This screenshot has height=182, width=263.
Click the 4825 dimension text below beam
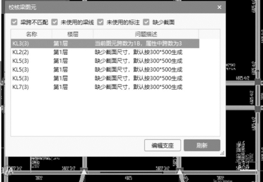(128, 178)
